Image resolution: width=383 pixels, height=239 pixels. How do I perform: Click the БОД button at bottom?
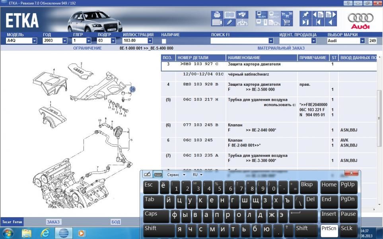point(115,222)
